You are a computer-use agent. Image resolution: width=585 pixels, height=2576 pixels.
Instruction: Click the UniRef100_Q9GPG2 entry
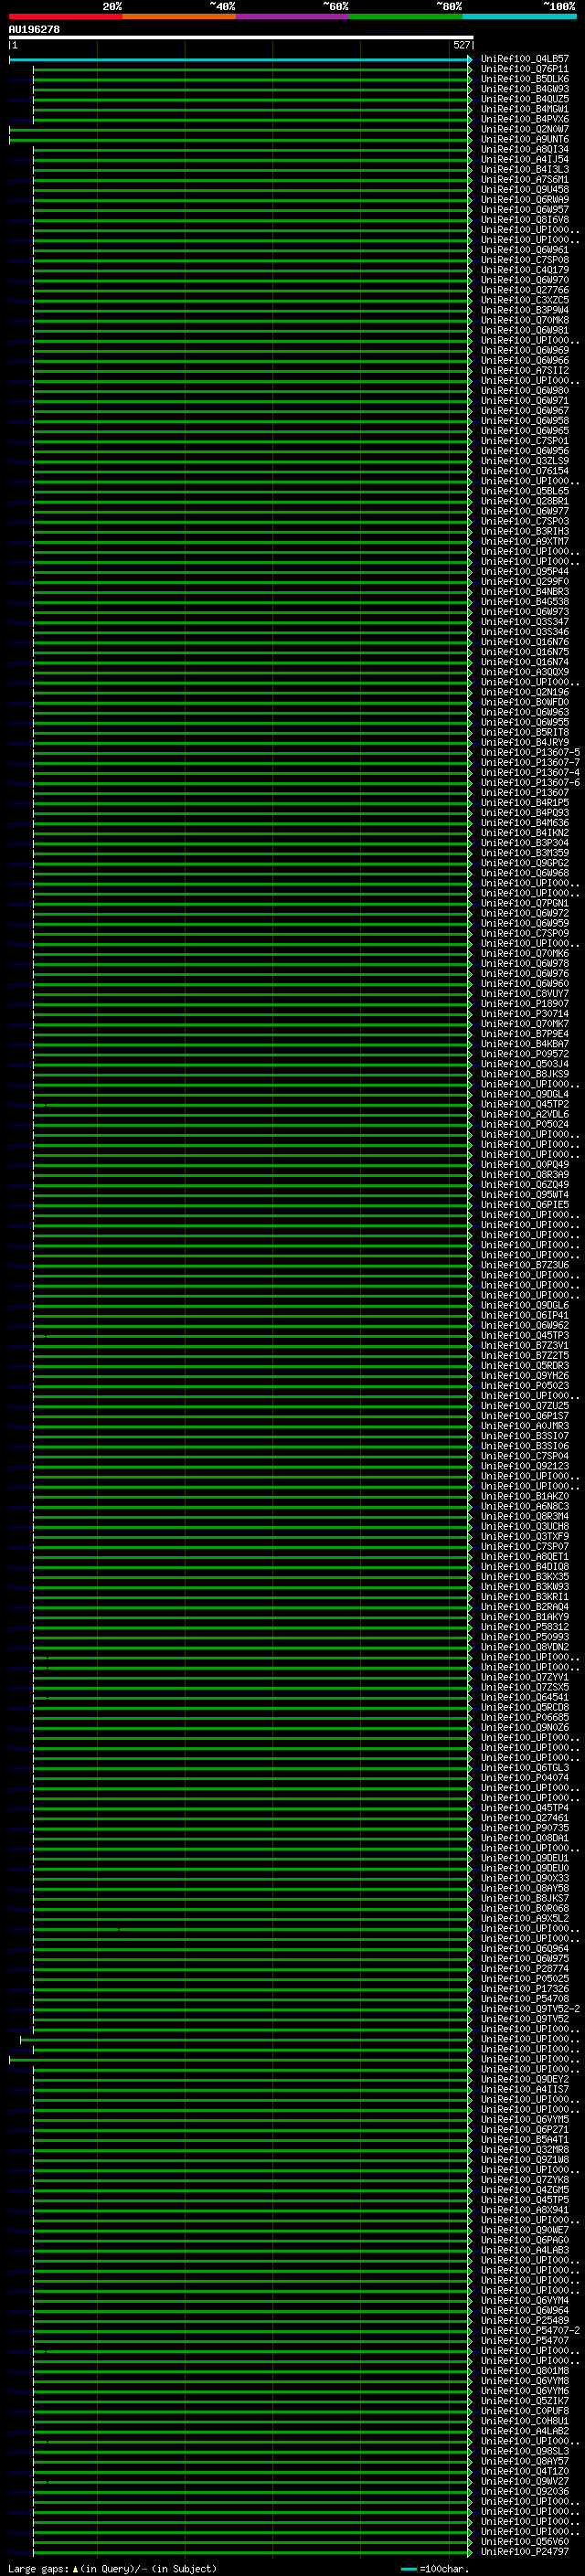[x=525, y=863]
